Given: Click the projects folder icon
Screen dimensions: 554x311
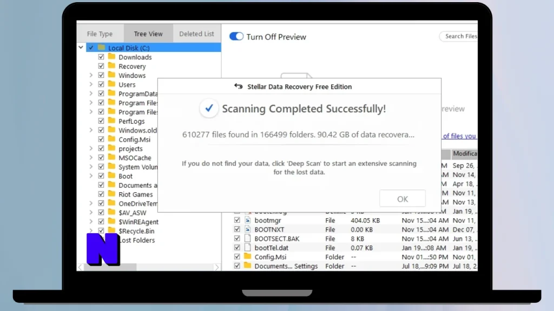Looking at the screenshot, I should click(111, 148).
